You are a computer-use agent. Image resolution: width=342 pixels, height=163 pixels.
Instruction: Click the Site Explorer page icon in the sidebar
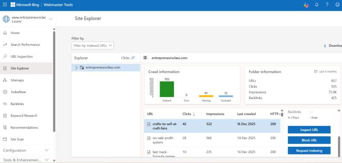point(5,69)
